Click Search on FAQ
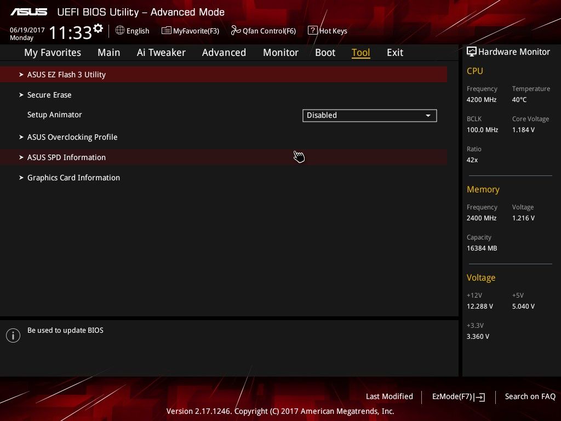The width and height of the screenshot is (561, 421). tap(530, 397)
